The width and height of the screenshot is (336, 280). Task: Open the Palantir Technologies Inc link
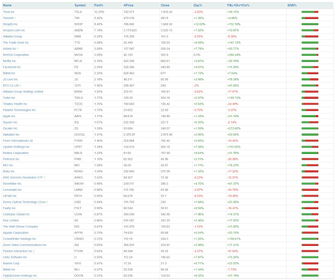pyautogui.click(x=19, y=110)
